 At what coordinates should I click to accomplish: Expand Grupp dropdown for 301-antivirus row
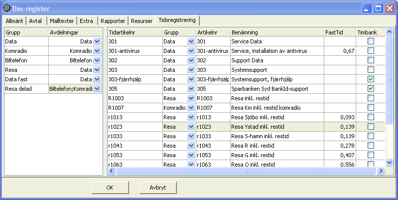[191, 51]
